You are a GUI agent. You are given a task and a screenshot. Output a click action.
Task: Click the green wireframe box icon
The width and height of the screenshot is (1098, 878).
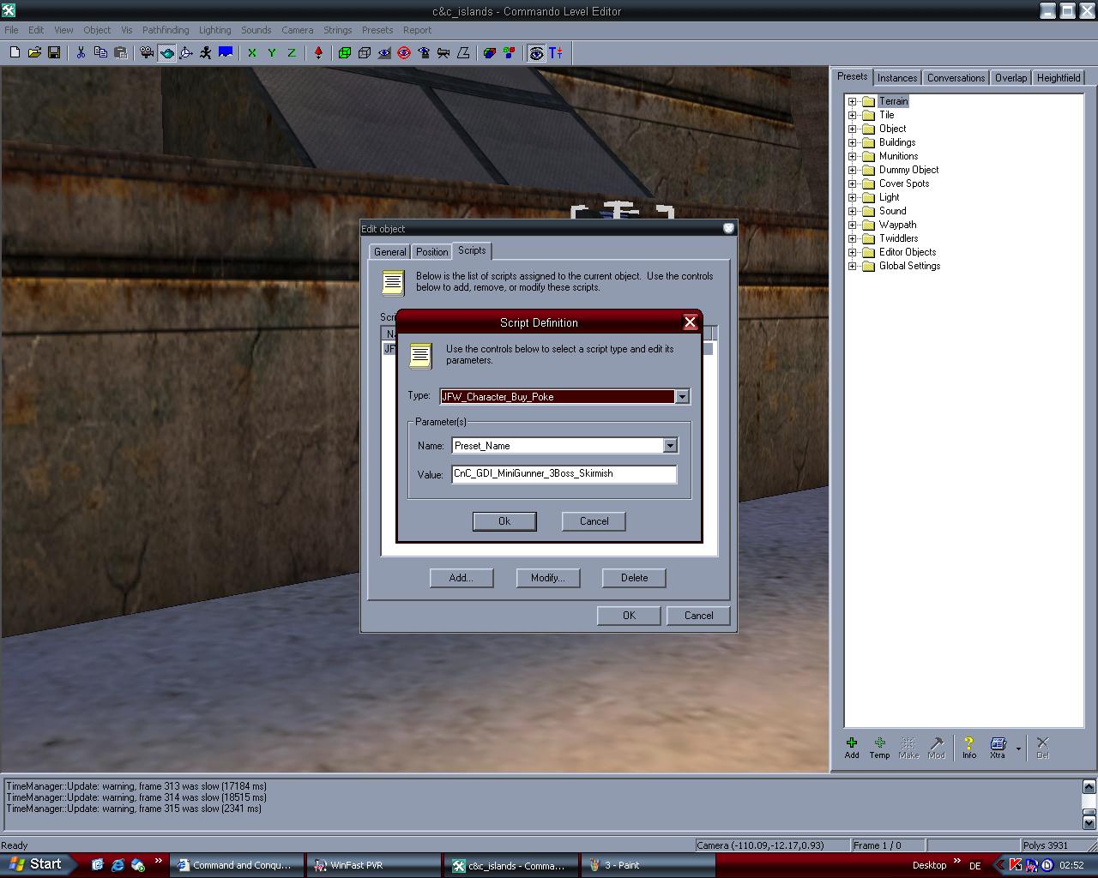coord(345,53)
